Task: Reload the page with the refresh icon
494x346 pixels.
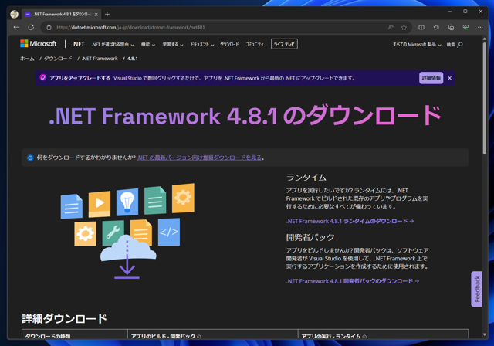Action: point(31,27)
